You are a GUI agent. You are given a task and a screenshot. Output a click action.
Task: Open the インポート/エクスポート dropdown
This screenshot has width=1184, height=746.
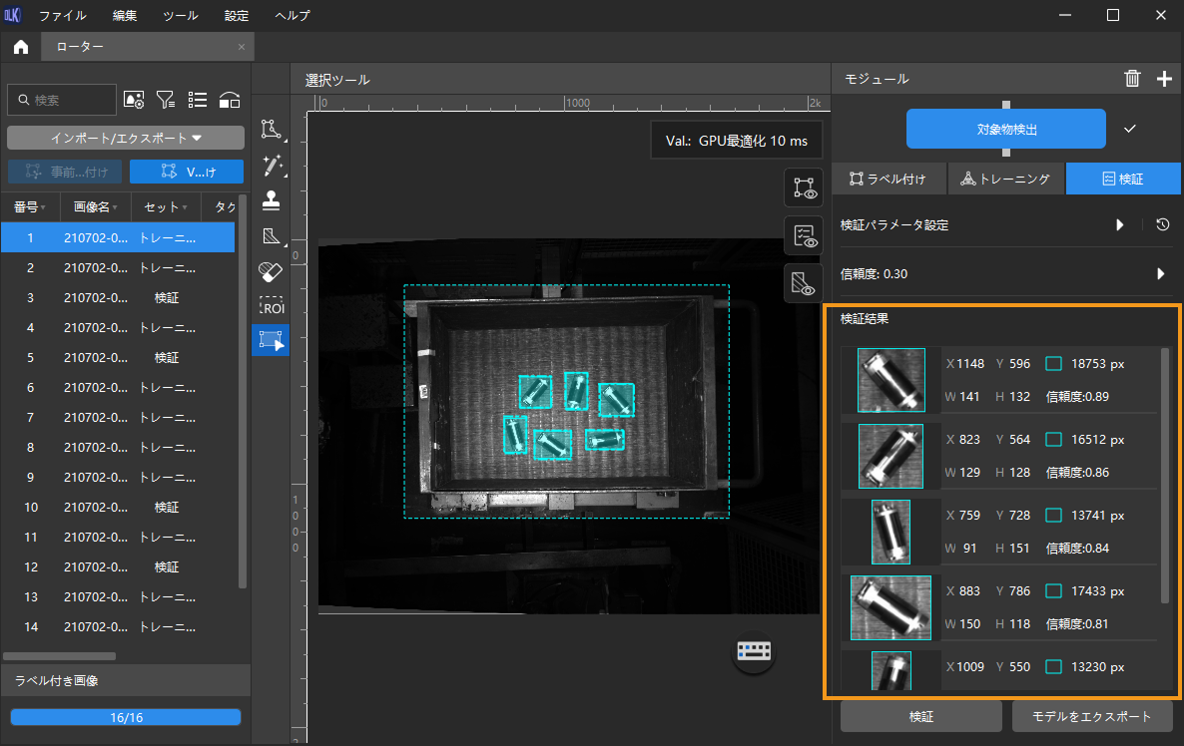pyautogui.click(x=126, y=138)
